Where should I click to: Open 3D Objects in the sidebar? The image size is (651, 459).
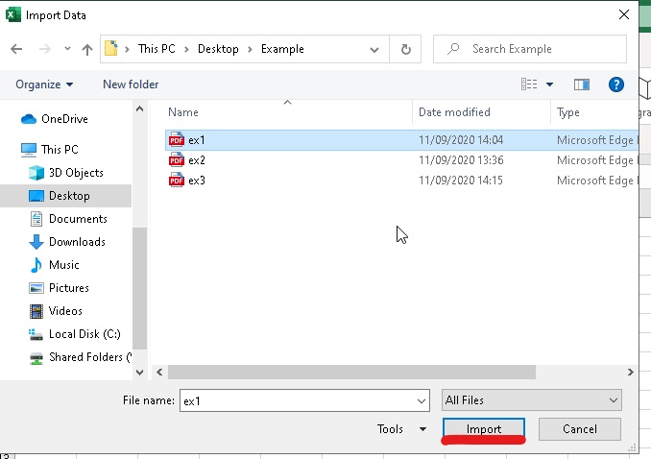[x=66, y=173]
